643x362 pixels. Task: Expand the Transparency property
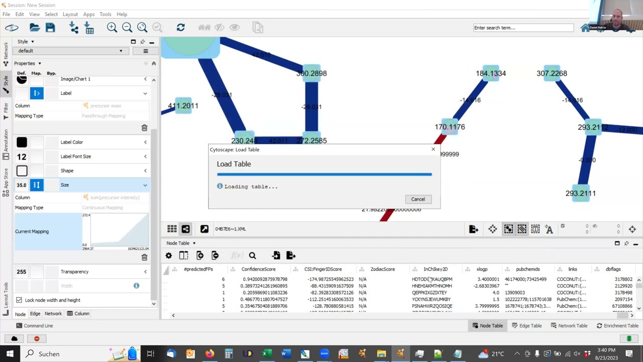145,272
